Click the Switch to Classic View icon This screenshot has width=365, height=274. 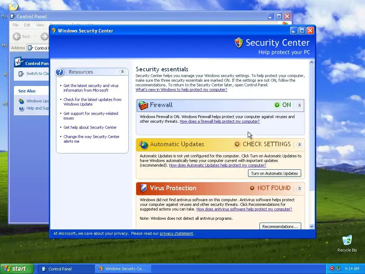click(21, 73)
